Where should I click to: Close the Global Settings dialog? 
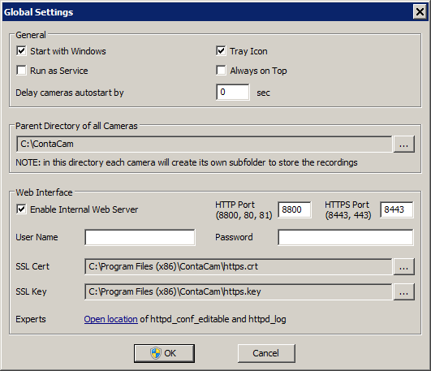tap(420, 12)
